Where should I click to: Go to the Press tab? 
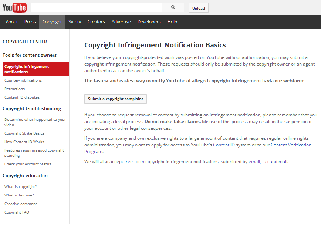(30, 22)
